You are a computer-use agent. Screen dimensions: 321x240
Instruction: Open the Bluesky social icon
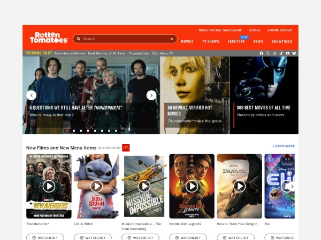click(x=294, y=53)
